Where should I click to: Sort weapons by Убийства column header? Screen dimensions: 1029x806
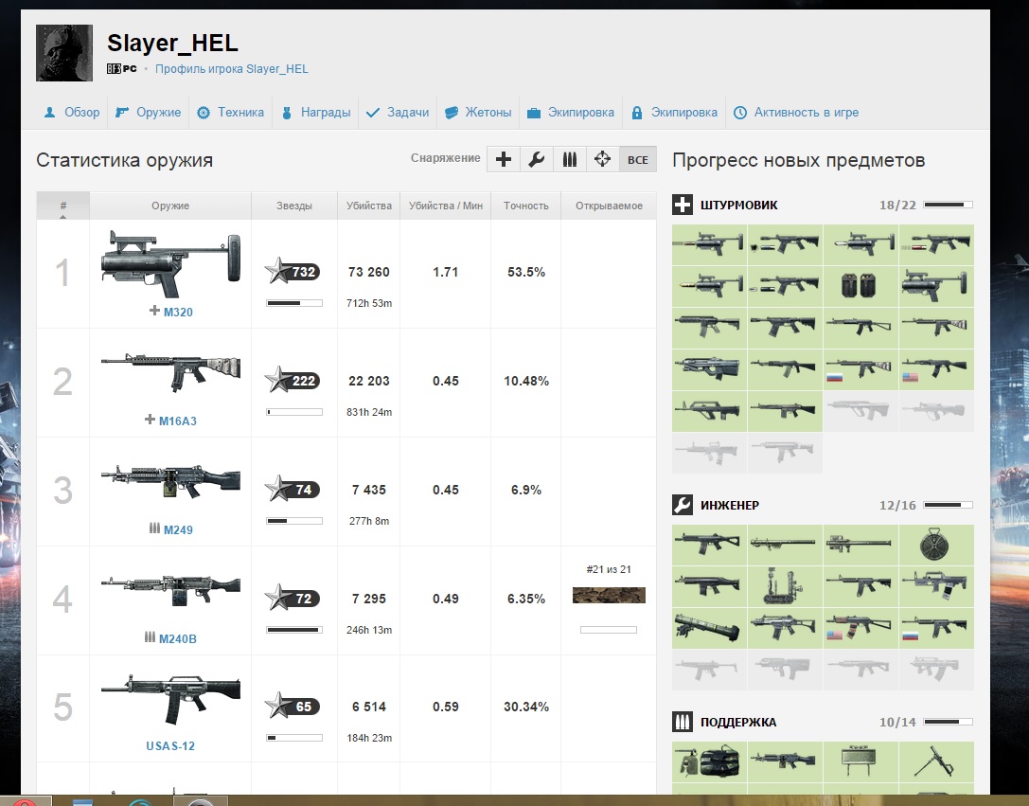tap(368, 206)
